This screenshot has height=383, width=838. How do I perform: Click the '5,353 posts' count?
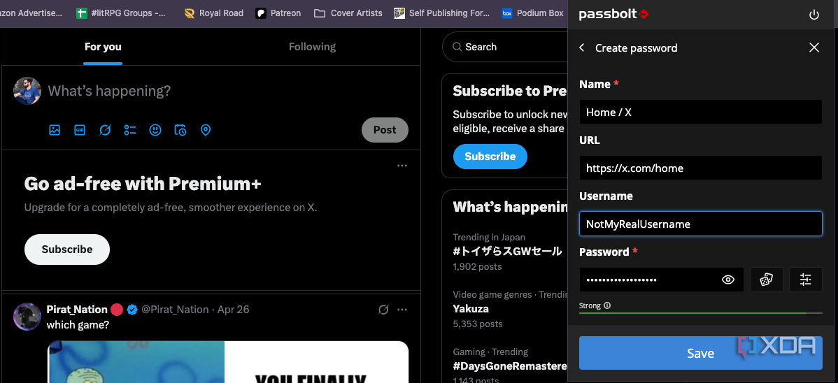[x=478, y=324]
